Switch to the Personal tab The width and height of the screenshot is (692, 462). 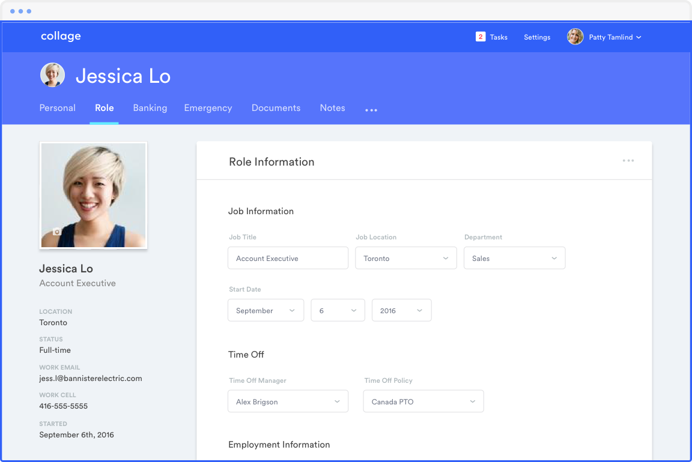coord(58,108)
